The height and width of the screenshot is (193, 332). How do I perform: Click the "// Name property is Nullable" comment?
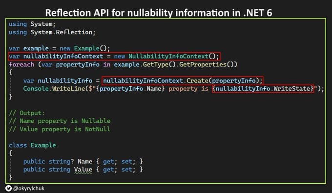[x=60, y=121]
